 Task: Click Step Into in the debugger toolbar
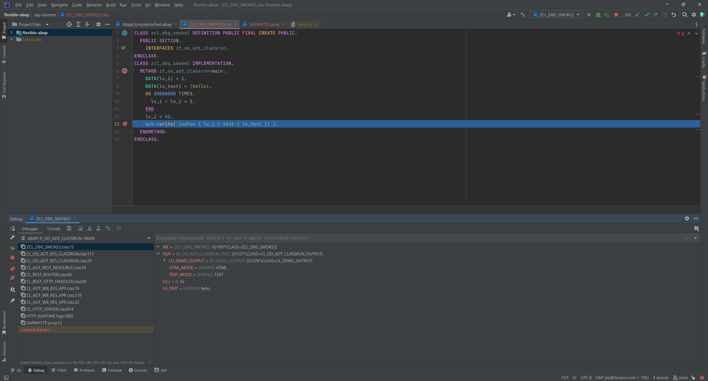89,229
